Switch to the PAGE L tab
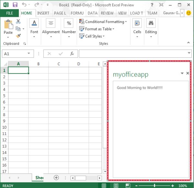This screenshot has width=194, height=188. click(60, 13)
